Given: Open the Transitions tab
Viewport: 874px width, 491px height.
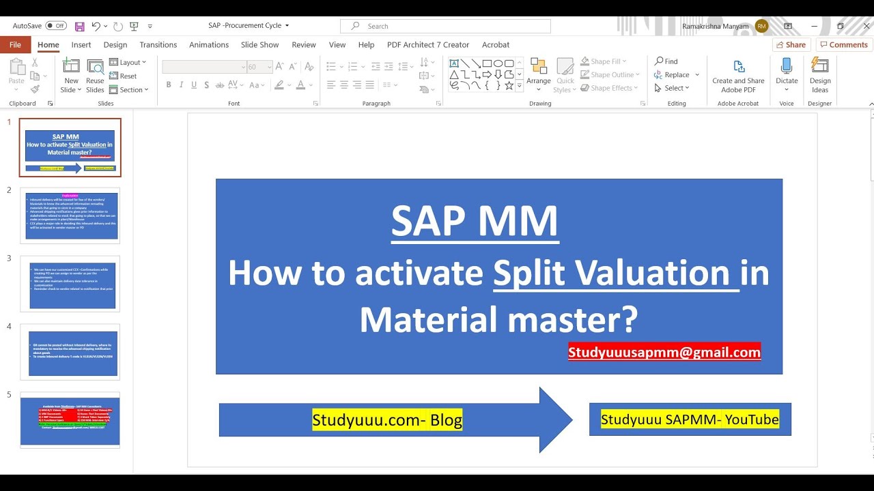Looking at the screenshot, I should (158, 45).
